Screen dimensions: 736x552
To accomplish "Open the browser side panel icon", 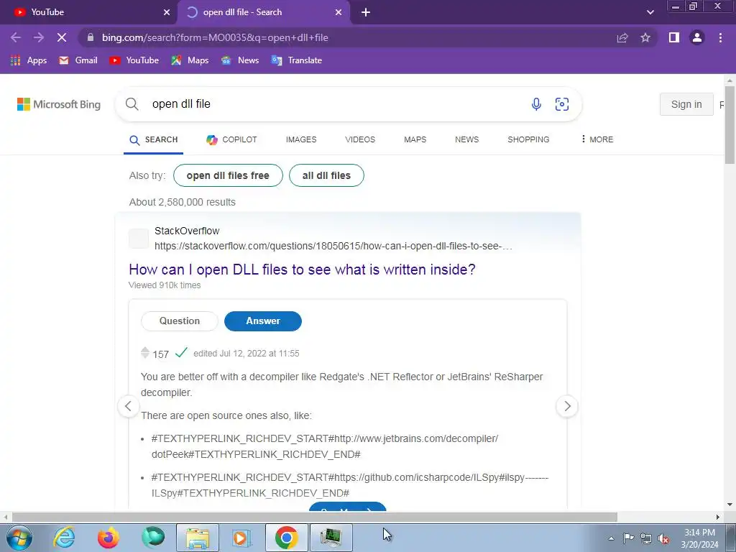I will coord(674,37).
